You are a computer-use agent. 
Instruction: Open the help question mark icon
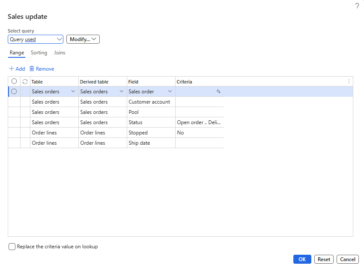tap(357, 6)
